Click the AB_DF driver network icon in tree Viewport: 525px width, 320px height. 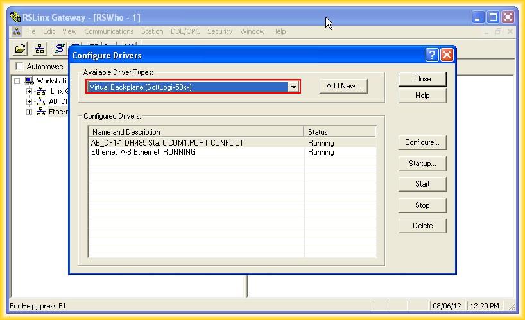click(x=41, y=101)
